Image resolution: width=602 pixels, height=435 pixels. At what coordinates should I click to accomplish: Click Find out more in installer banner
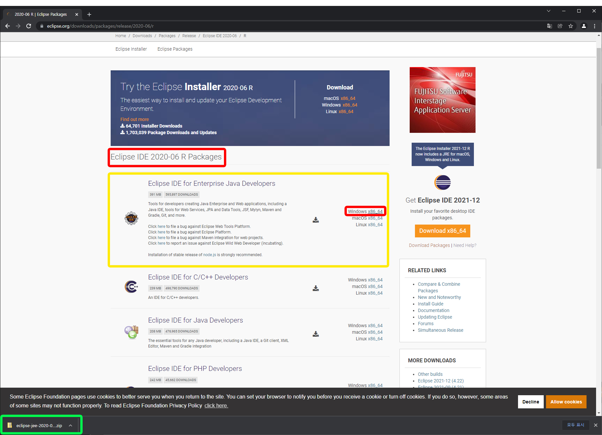tap(134, 119)
